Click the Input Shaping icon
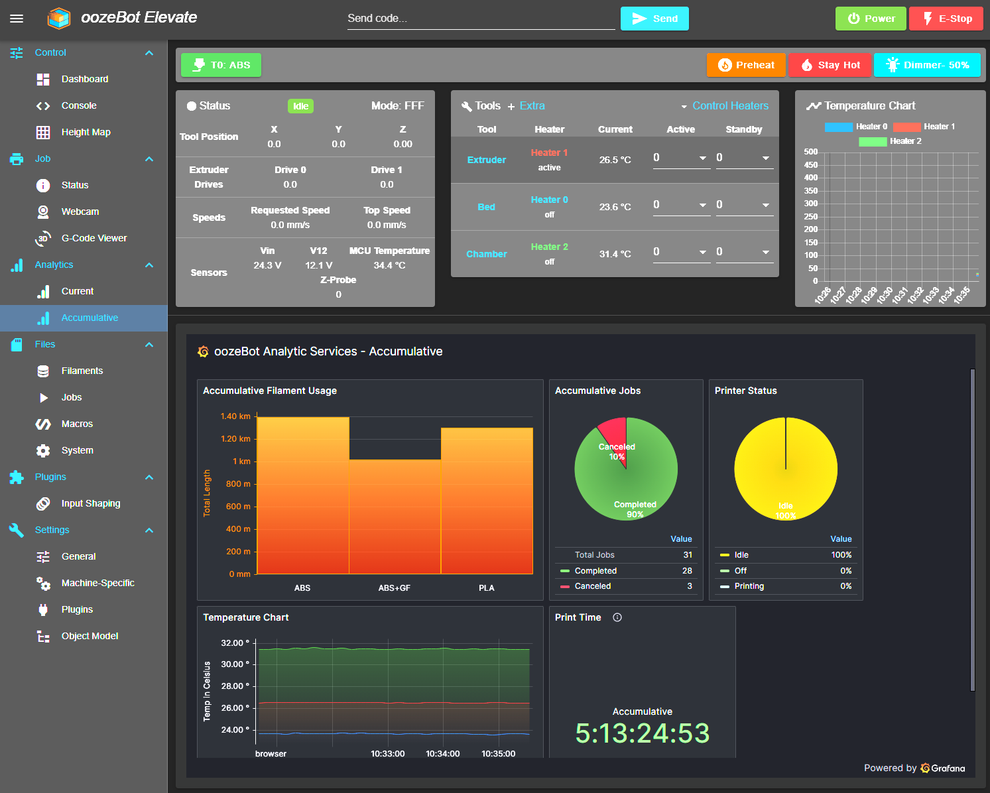The height and width of the screenshot is (793, 990). tap(43, 504)
